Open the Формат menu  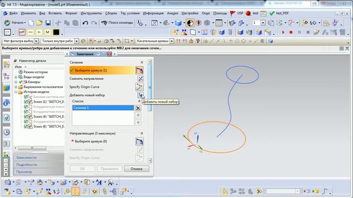71,13
